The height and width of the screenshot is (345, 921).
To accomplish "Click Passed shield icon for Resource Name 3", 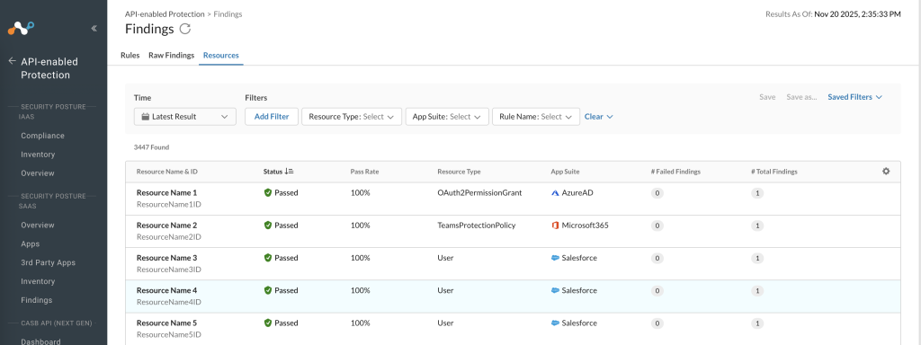I will click(x=268, y=258).
